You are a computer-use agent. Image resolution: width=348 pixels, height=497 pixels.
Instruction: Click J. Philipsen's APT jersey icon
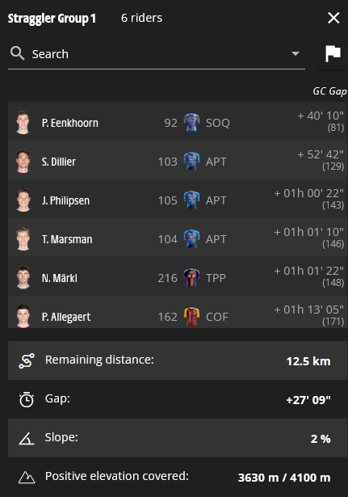click(x=191, y=200)
